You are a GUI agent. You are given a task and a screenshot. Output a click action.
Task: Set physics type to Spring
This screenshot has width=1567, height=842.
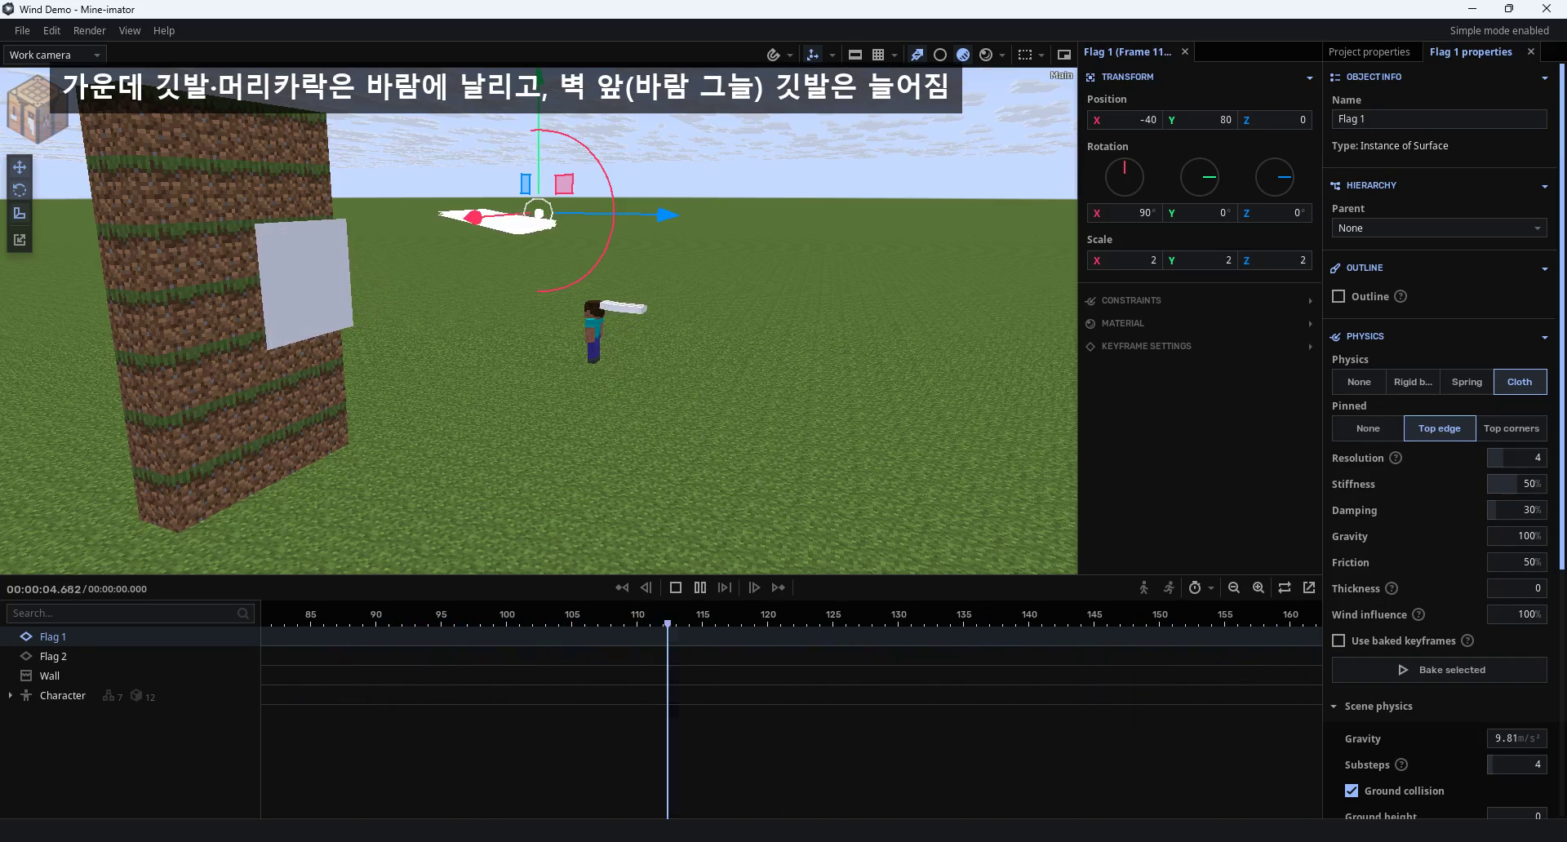point(1467,382)
